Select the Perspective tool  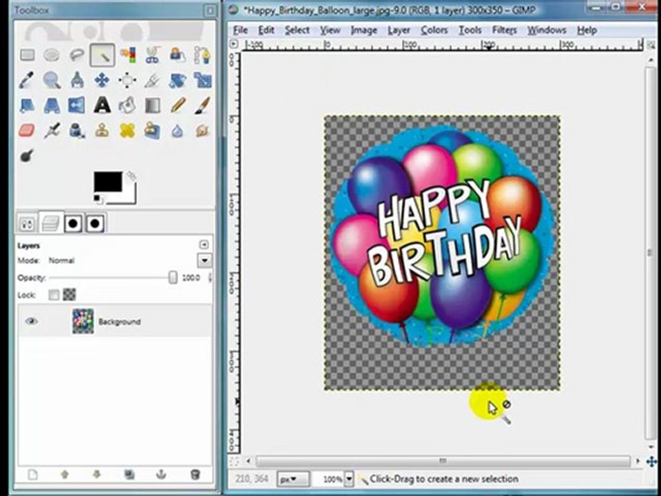[52, 105]
